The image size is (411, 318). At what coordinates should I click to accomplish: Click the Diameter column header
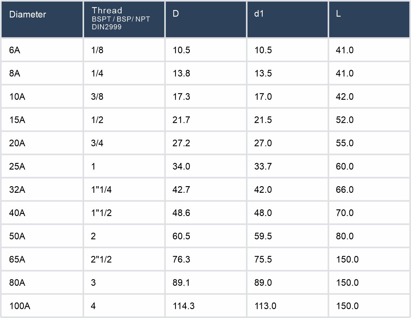(28, 14)
